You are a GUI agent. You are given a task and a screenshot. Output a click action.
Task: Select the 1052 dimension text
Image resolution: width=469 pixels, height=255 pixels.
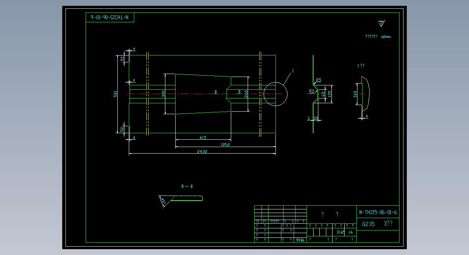(225, 144)
